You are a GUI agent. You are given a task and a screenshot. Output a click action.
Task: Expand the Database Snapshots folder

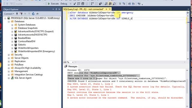coord(12,28)
